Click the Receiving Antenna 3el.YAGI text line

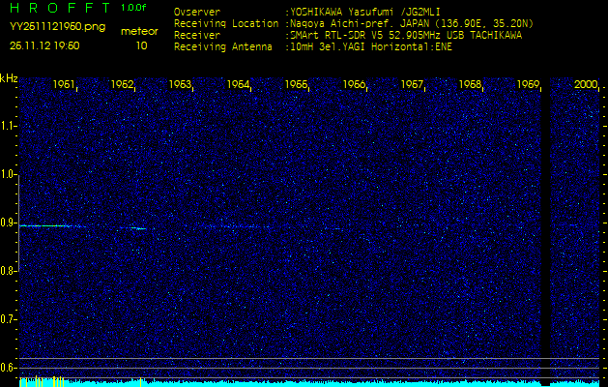tap(313, 47)
